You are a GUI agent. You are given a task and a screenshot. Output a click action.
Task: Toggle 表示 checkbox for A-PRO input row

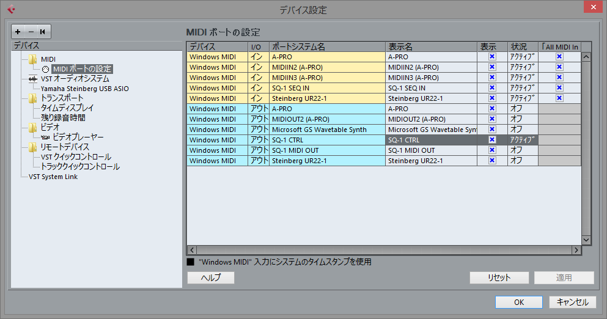(x=492, y=56)
